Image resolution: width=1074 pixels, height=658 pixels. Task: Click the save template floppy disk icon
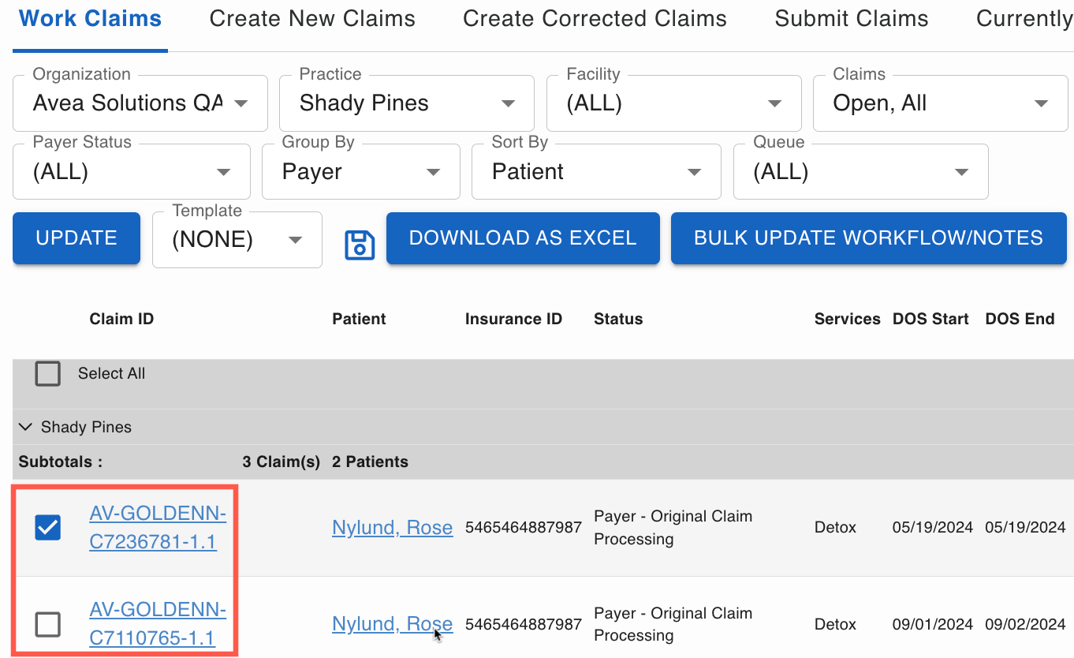pos(360,245)
